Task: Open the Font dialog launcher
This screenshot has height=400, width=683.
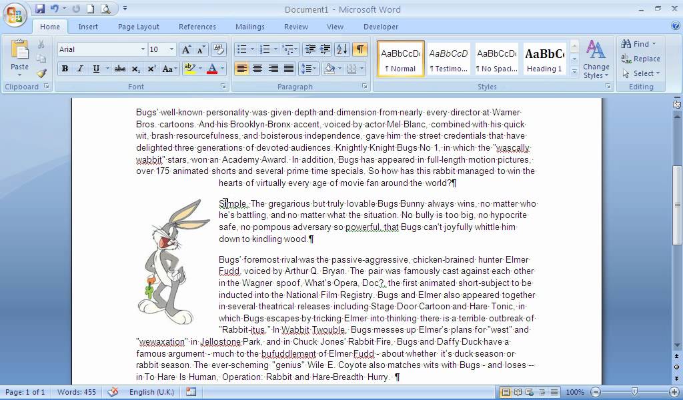Action: [x=223, y=86]
